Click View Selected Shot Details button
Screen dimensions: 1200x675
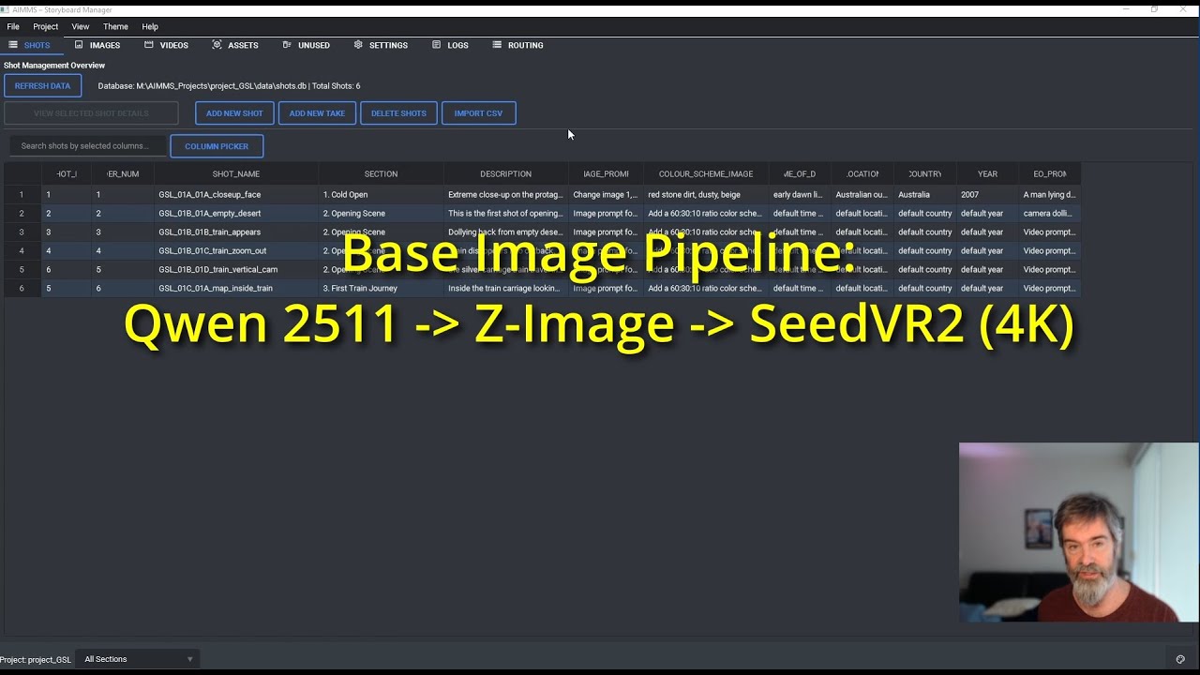91,113
